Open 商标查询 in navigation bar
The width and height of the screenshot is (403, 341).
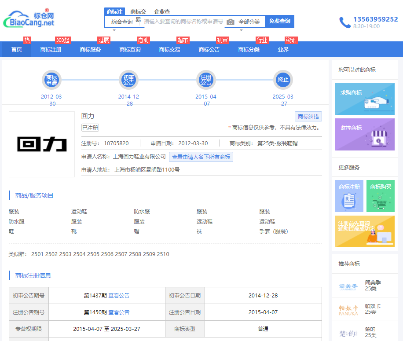(x=130, y=49)
